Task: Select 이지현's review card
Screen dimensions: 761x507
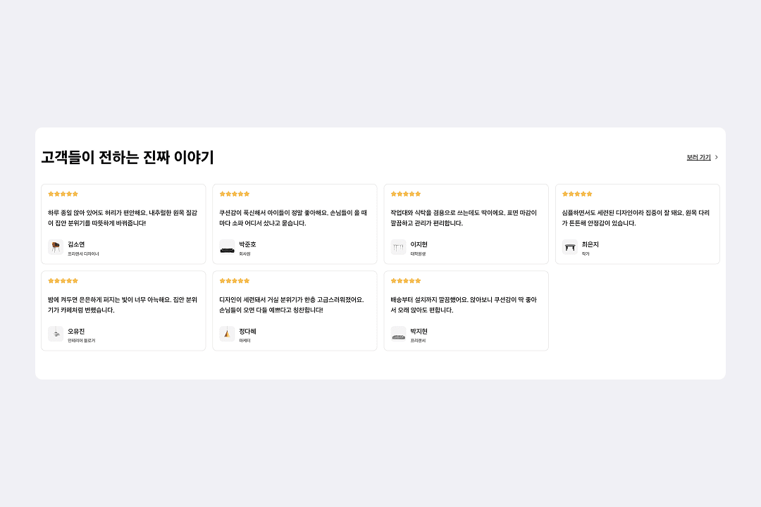Action: pyautogui.click(x=466, y=224)
